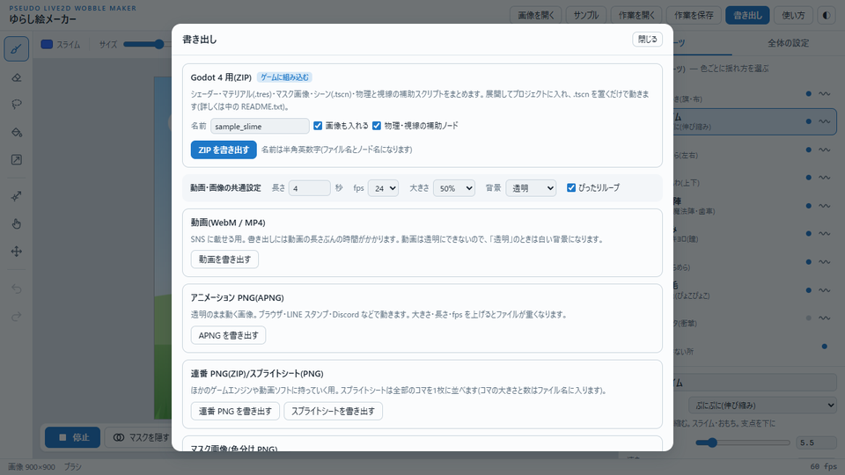Click the wave icon on the (ぴょこぴょこ) row
This screenshot has width=845, height=475.
824,290
